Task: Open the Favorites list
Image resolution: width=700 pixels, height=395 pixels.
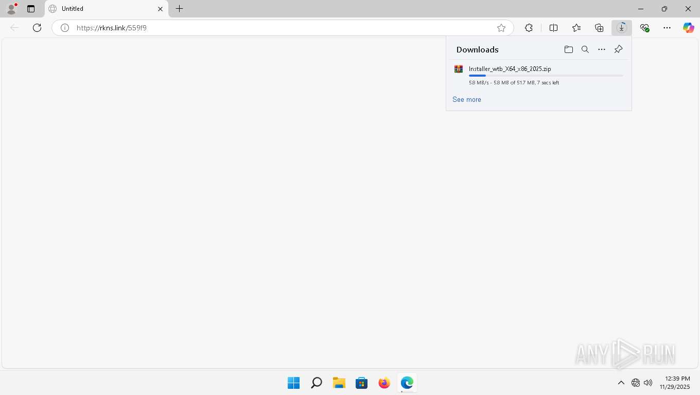Action: 576,28
